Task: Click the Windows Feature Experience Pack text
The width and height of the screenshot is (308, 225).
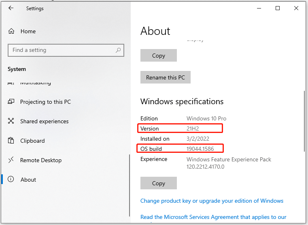Action: [229, 159]
